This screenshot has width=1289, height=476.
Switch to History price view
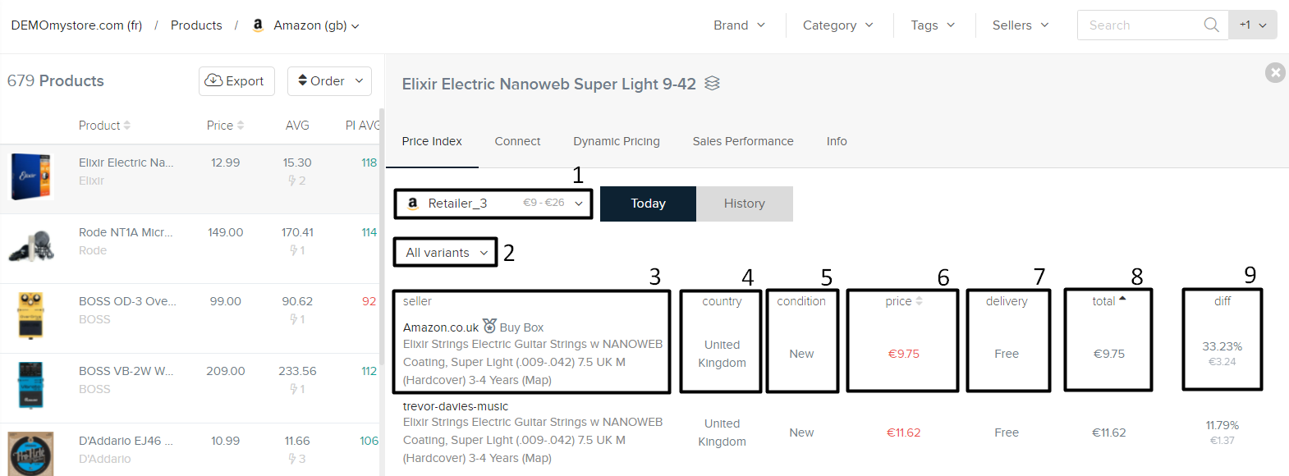(x=744, y=204)
